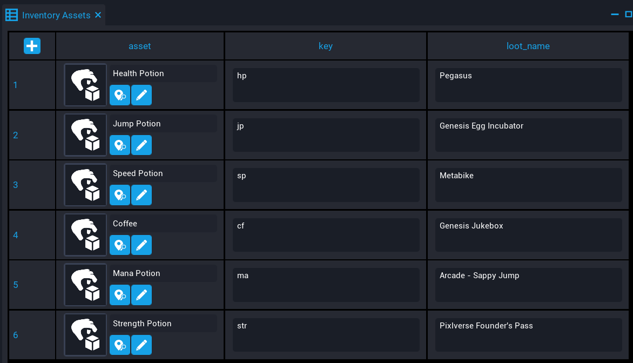The image size is (633, 363).
Task: Click the edit pencil icon for Strength Potion
Action: pos(141,345)
